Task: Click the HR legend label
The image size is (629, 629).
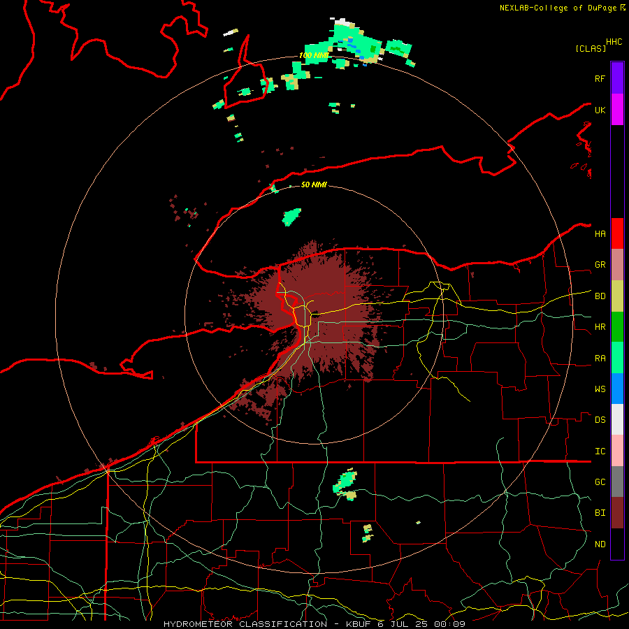Action: point(600,327)
